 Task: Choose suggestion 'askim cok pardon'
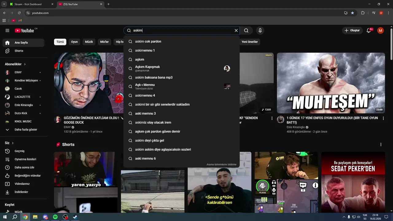[181, 41]
